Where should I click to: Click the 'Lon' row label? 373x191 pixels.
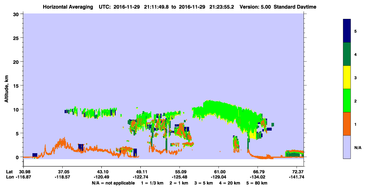9,177
